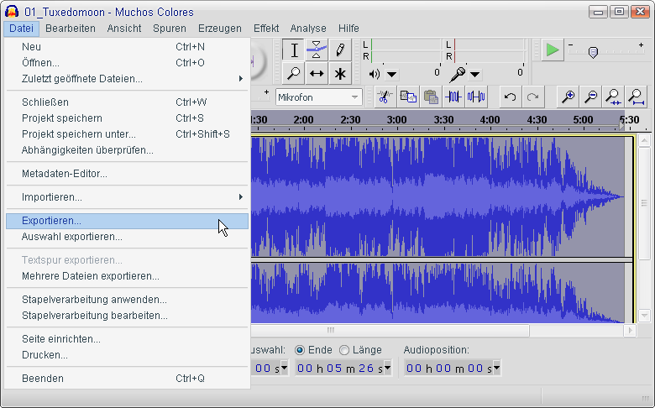655x408 pixels.
Task: Choose Stapelverarbeitung anwenden...
Action: tap(128, 300)
